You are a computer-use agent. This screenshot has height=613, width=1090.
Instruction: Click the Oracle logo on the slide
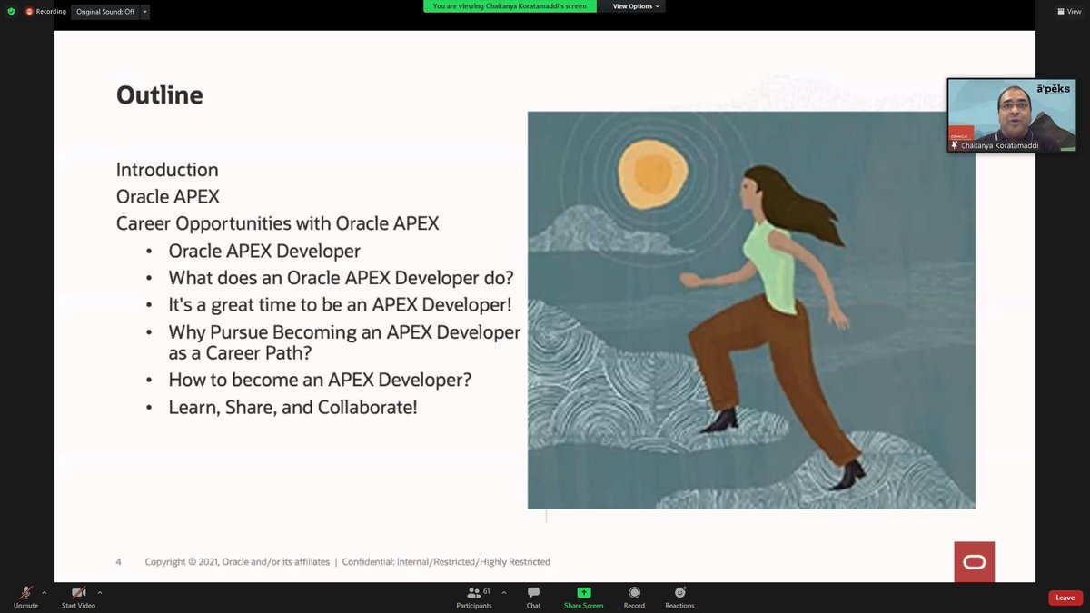click(x=975, y=562)
